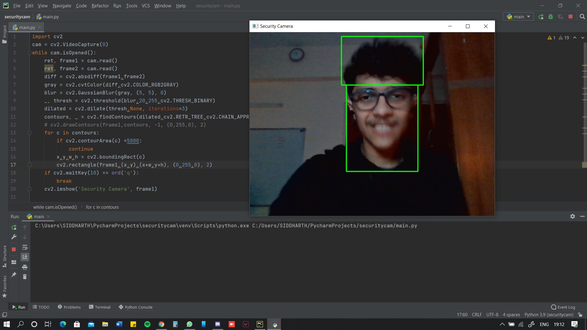This screenshot has width=587, height=330.
Task: Open the Refactor menu
Action: [x=100, y=5]
